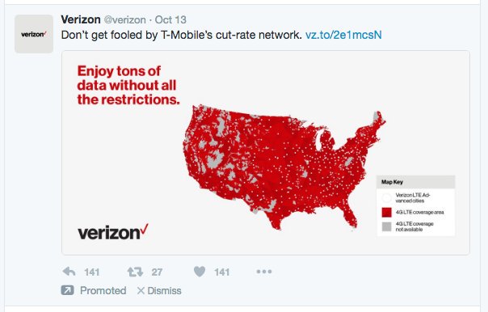This screenshot has width=488, height=312.
Task: Click the Promoted label
Action: click(x=103, y=290)
